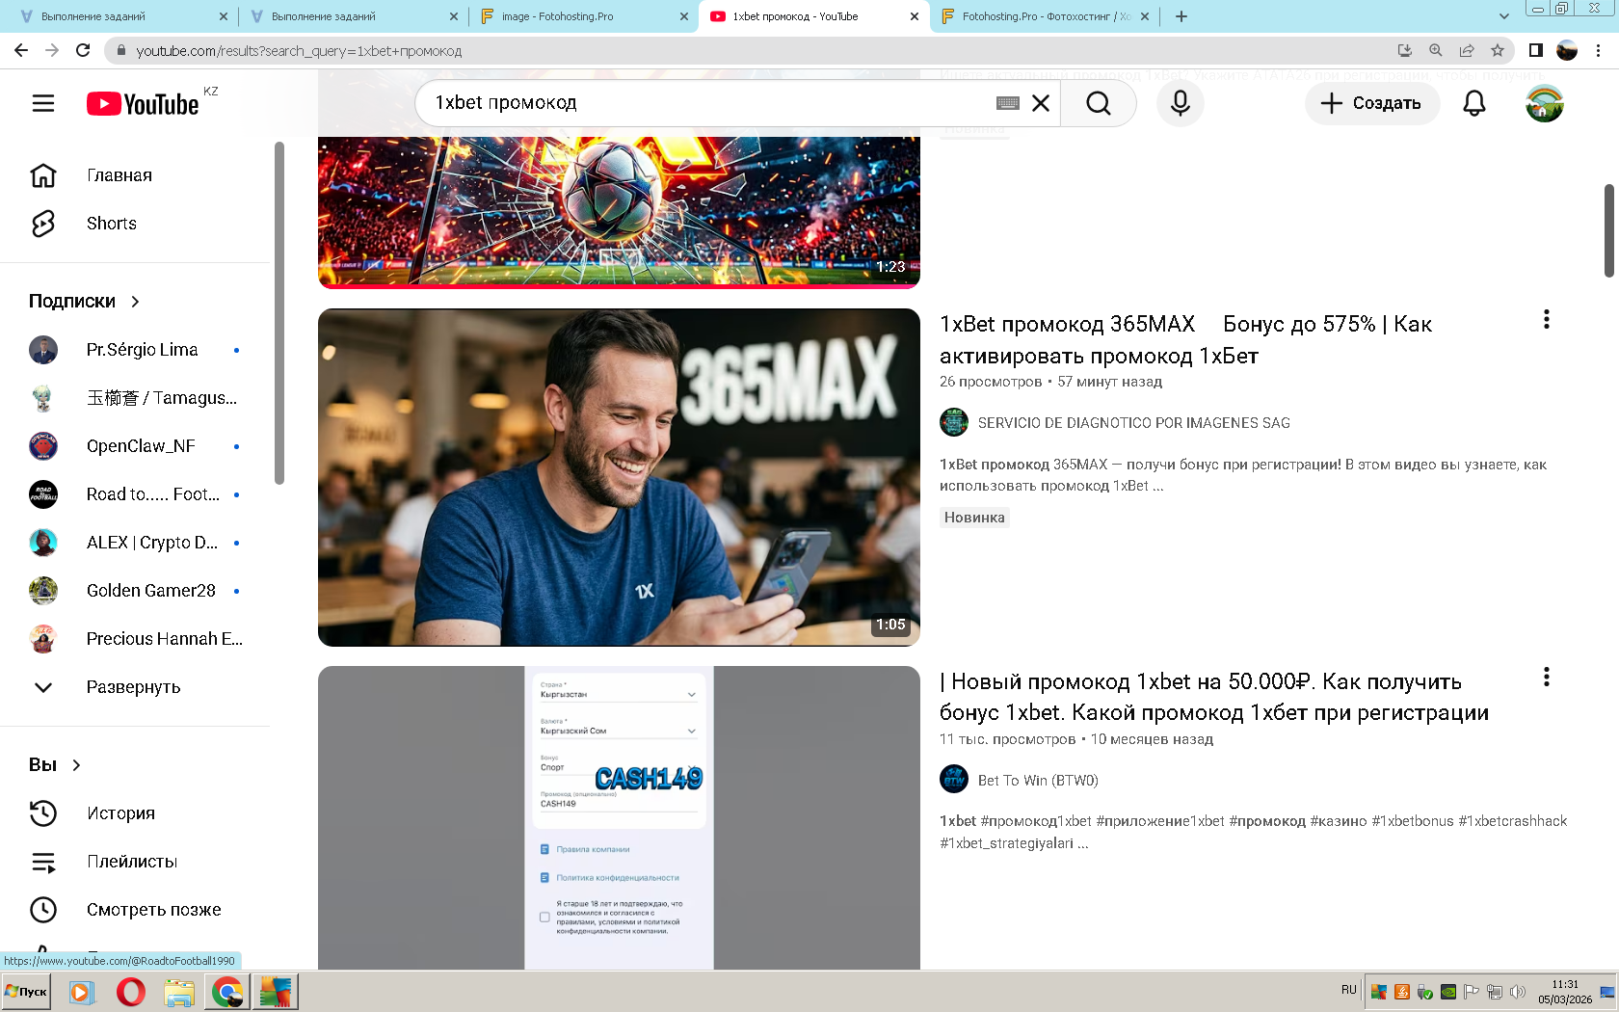Viewport: 1619px width, 1012px height.
Task: Open the Вы section
Action: [x=55, y=765]
